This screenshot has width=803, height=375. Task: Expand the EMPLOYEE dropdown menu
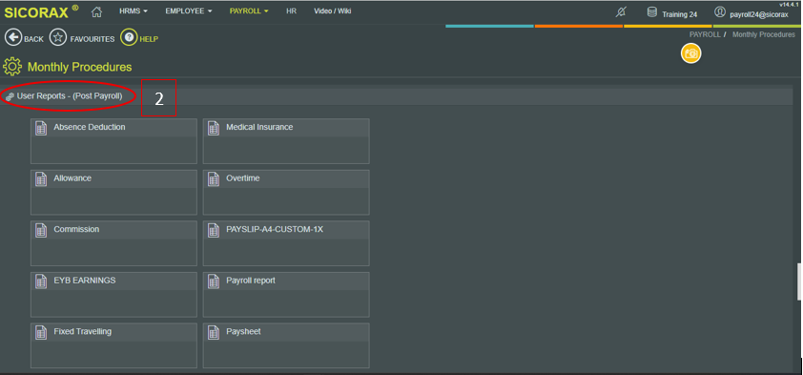click(189, 10)
